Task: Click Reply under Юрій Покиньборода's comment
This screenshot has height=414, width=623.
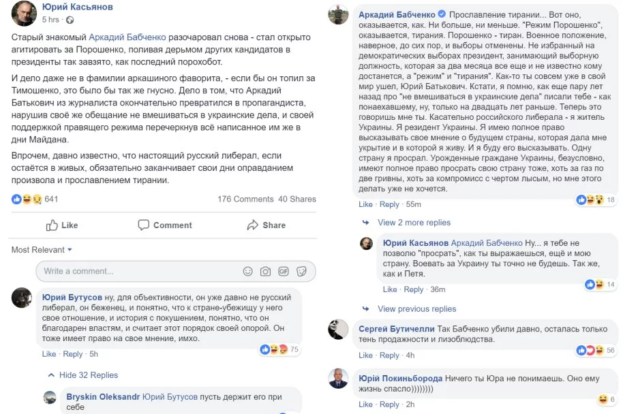Action: click(389, 404)
